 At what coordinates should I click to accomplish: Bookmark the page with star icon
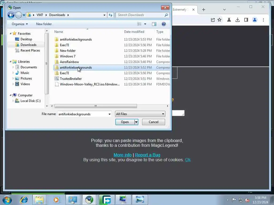219,20
